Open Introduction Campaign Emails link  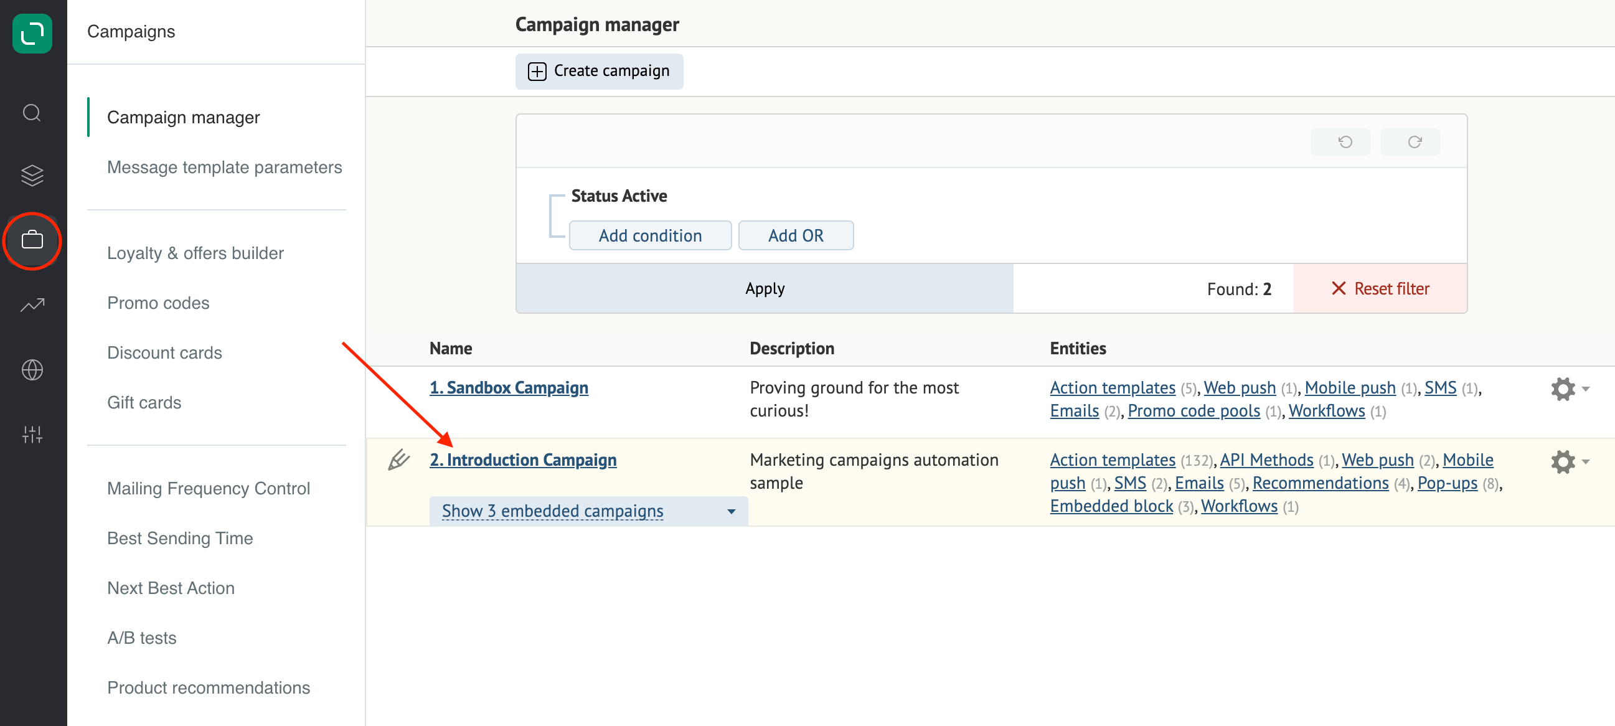pyautogui.click(x=1198, y=483)
